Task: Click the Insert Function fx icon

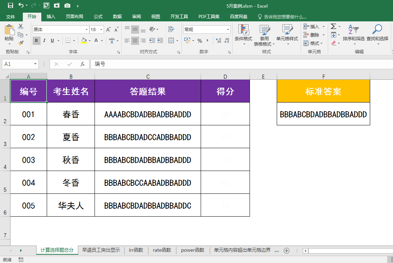Action: [83, 64]
